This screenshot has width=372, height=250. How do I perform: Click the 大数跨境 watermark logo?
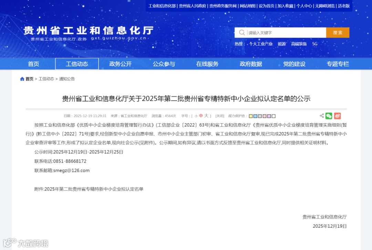coord(26,243)
